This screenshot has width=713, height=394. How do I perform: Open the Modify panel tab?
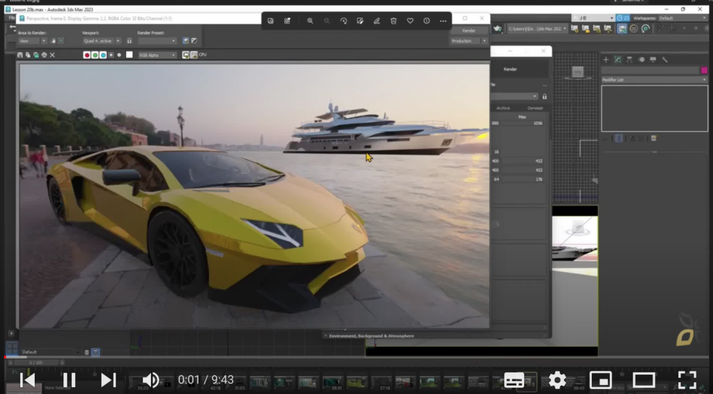point(618,60)
